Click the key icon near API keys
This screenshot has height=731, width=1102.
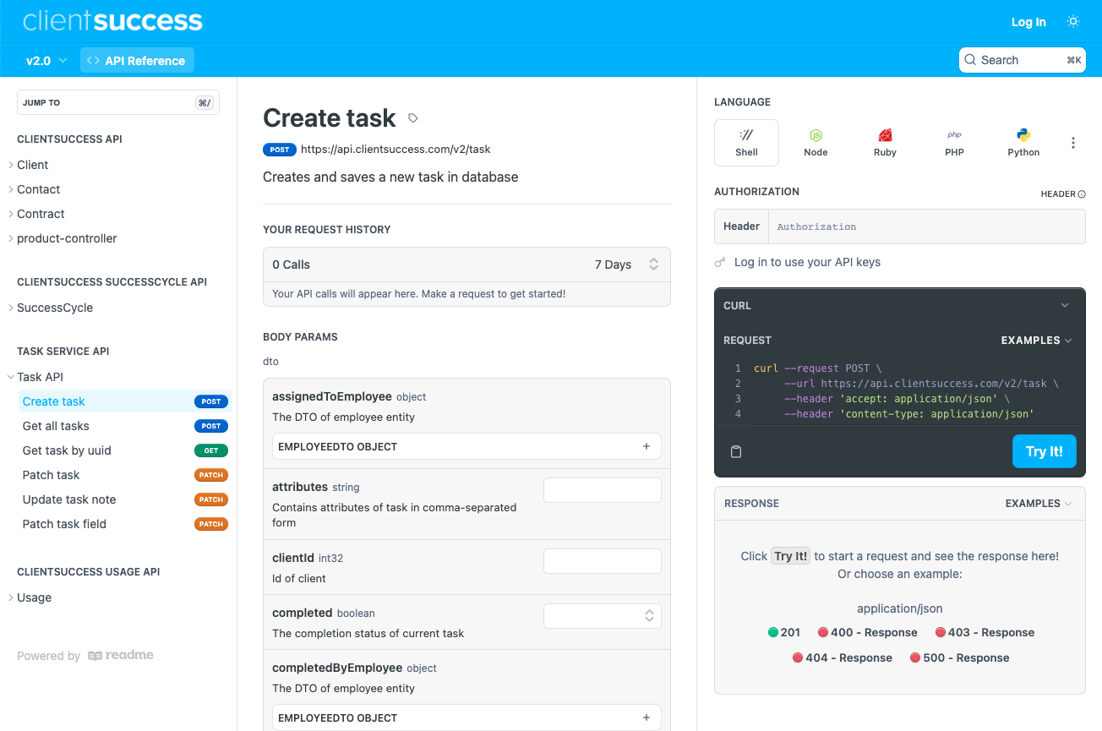pyautogui.click(x=720, y=263)
